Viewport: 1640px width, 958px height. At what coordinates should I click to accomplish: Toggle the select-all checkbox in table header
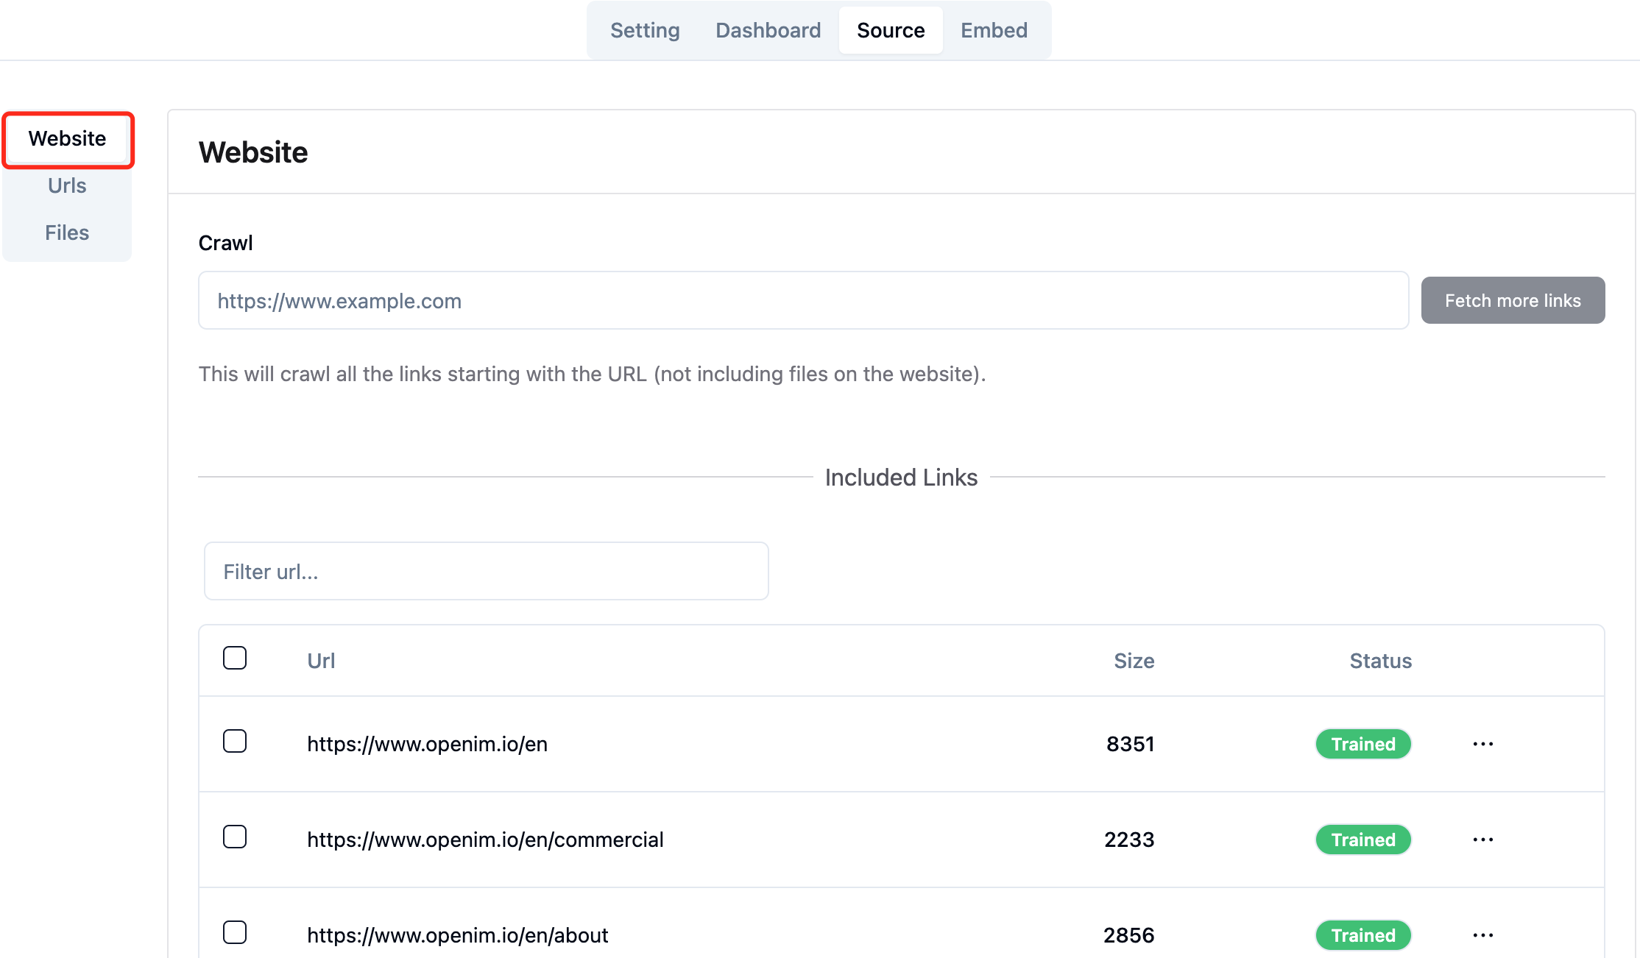[x=235, y=658]
